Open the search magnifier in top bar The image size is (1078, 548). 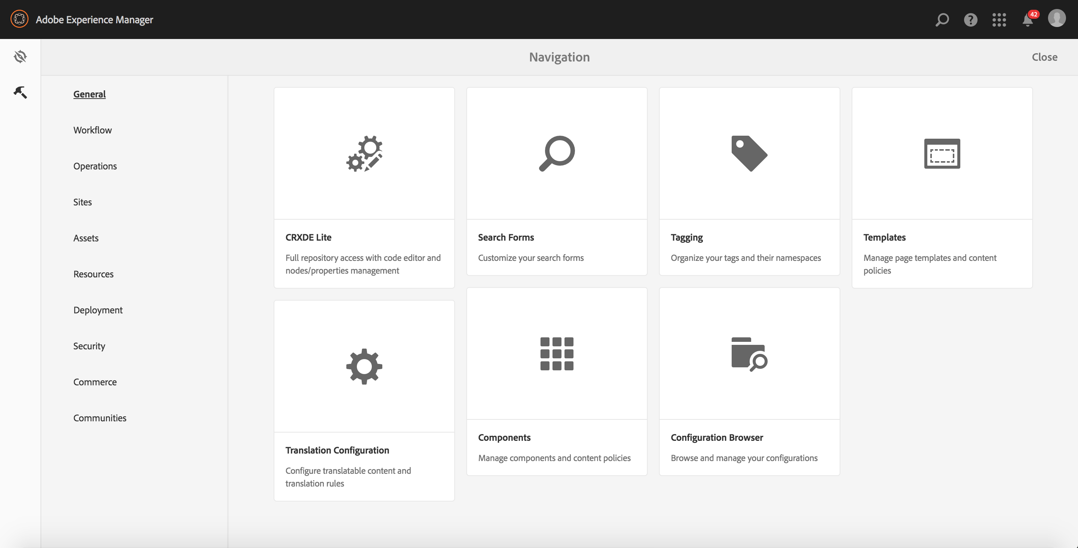[x=942, y=19]
